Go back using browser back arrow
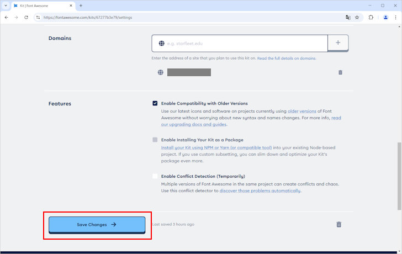 pos(6,17)
